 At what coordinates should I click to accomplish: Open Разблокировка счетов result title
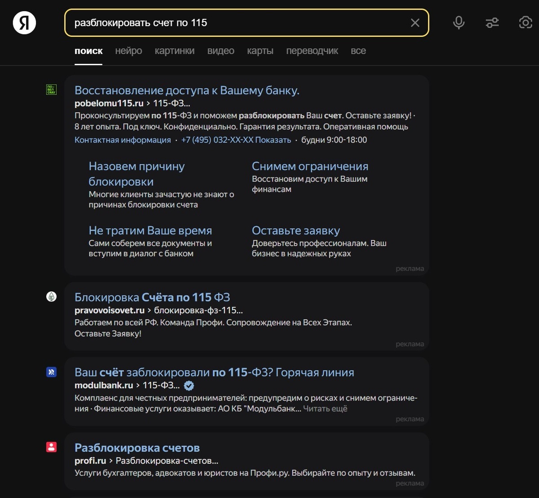pos(137,448)
